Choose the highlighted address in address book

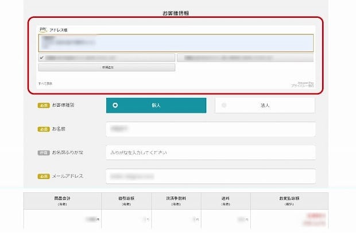click(x=176, y=43)
